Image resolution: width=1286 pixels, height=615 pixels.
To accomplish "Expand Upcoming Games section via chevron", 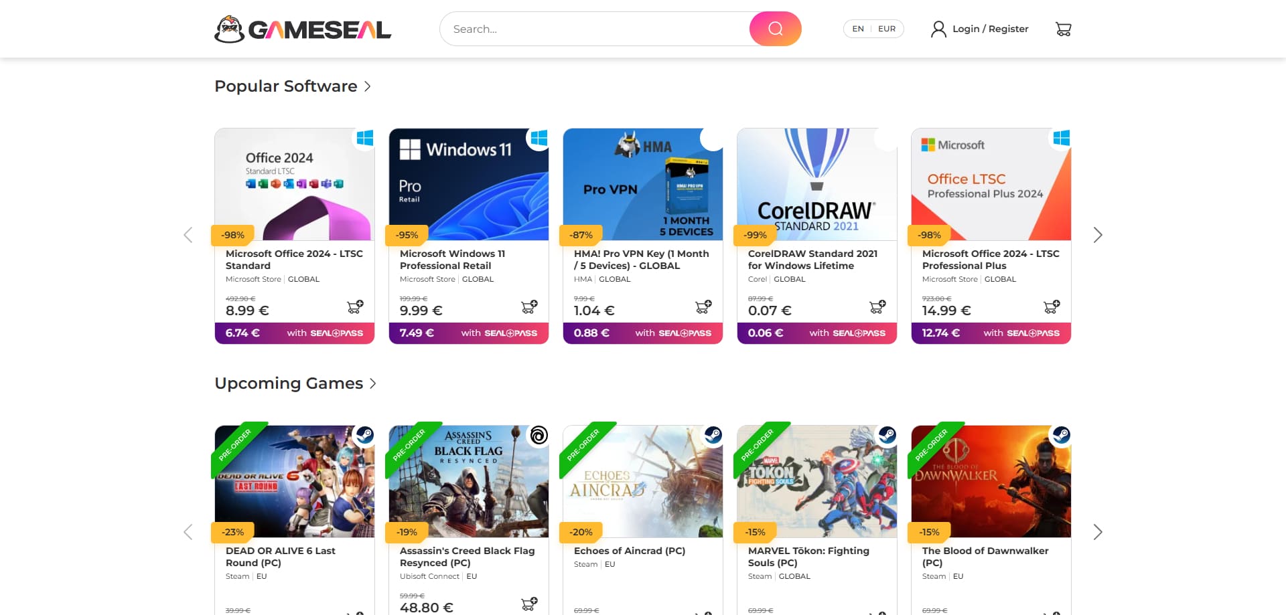I will pos(373,383).
